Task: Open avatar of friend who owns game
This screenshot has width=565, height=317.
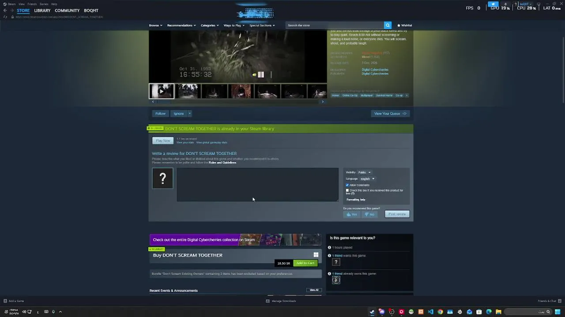Action: [x=336, y=280]
